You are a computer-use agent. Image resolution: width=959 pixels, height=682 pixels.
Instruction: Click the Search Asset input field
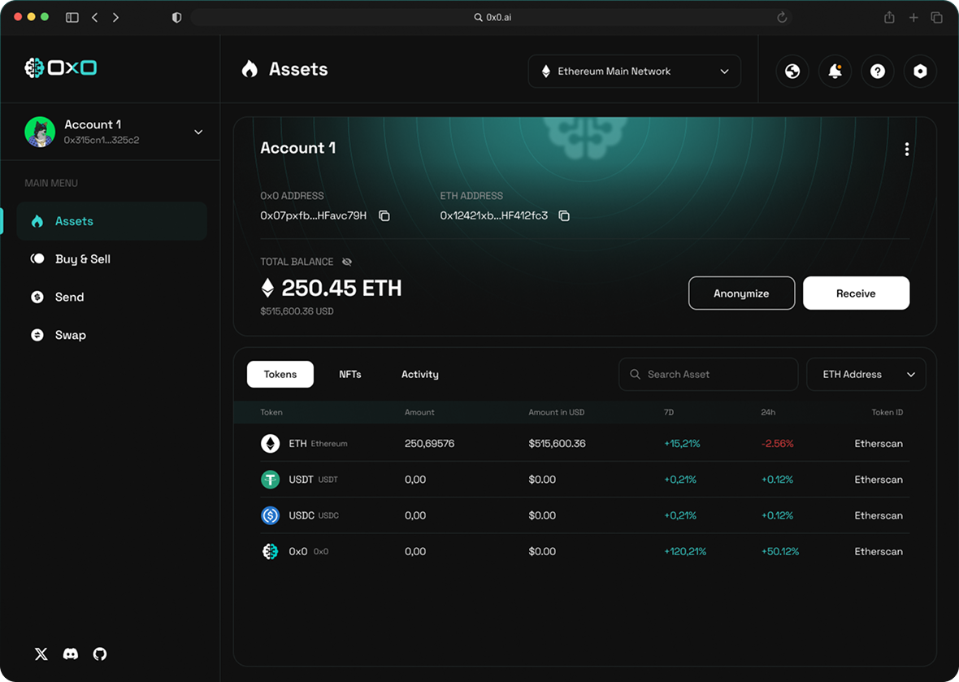pos(707,374)
